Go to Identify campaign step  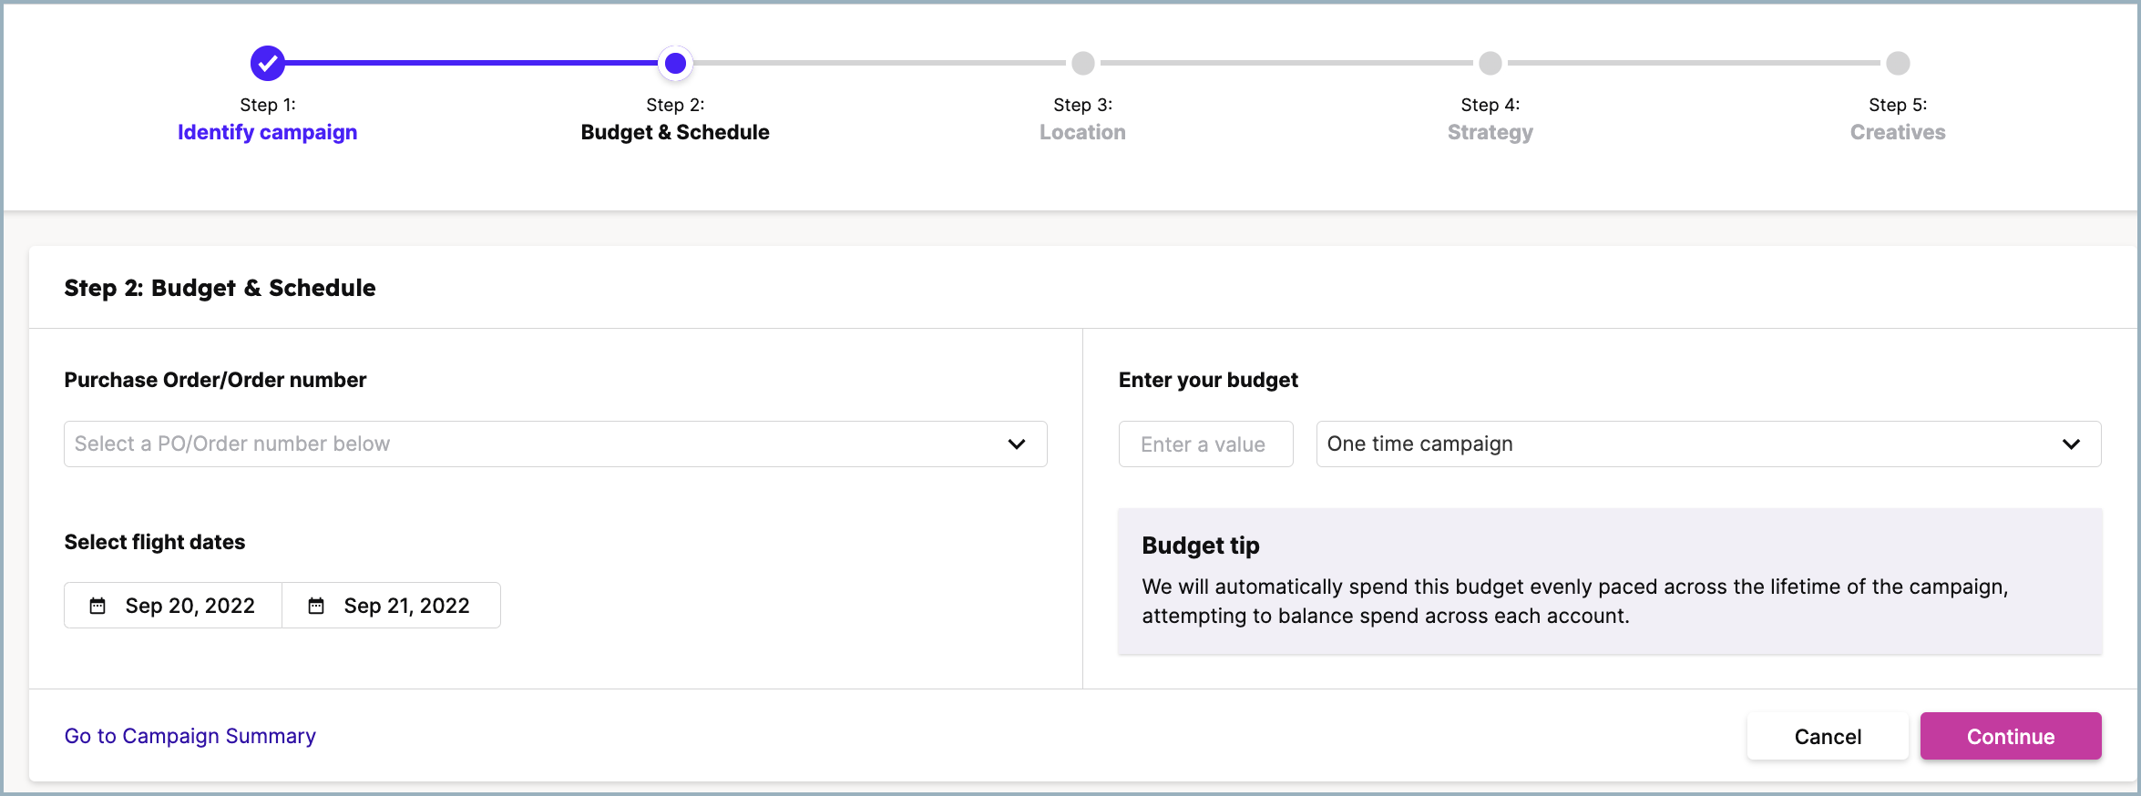click(x=267, y=132)
